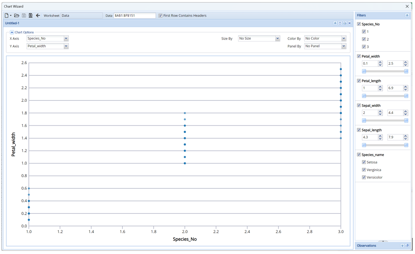Disable the Petal_length filter
Viewport: 415px width, 254px height.
point(359,81)
